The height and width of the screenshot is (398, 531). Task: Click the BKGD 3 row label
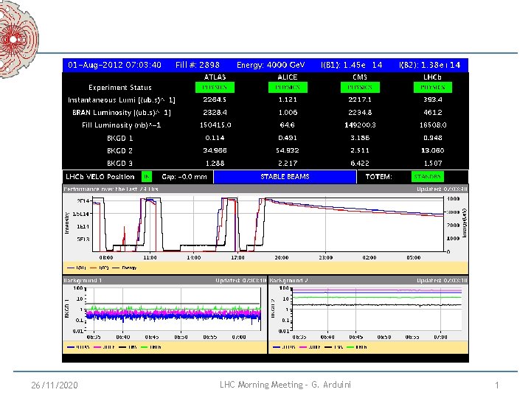(120, 164)
